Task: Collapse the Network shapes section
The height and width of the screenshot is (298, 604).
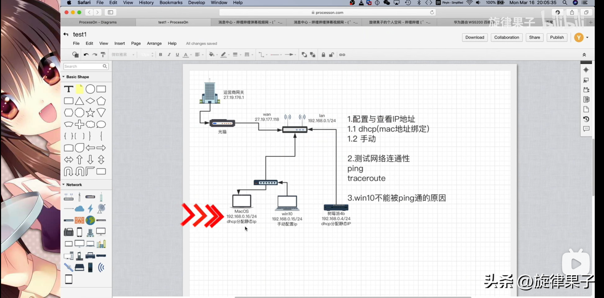Action: [64, 185]
